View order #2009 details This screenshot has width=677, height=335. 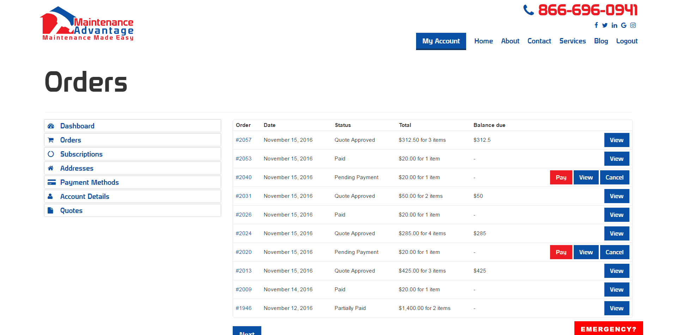(x=617, y=290)
